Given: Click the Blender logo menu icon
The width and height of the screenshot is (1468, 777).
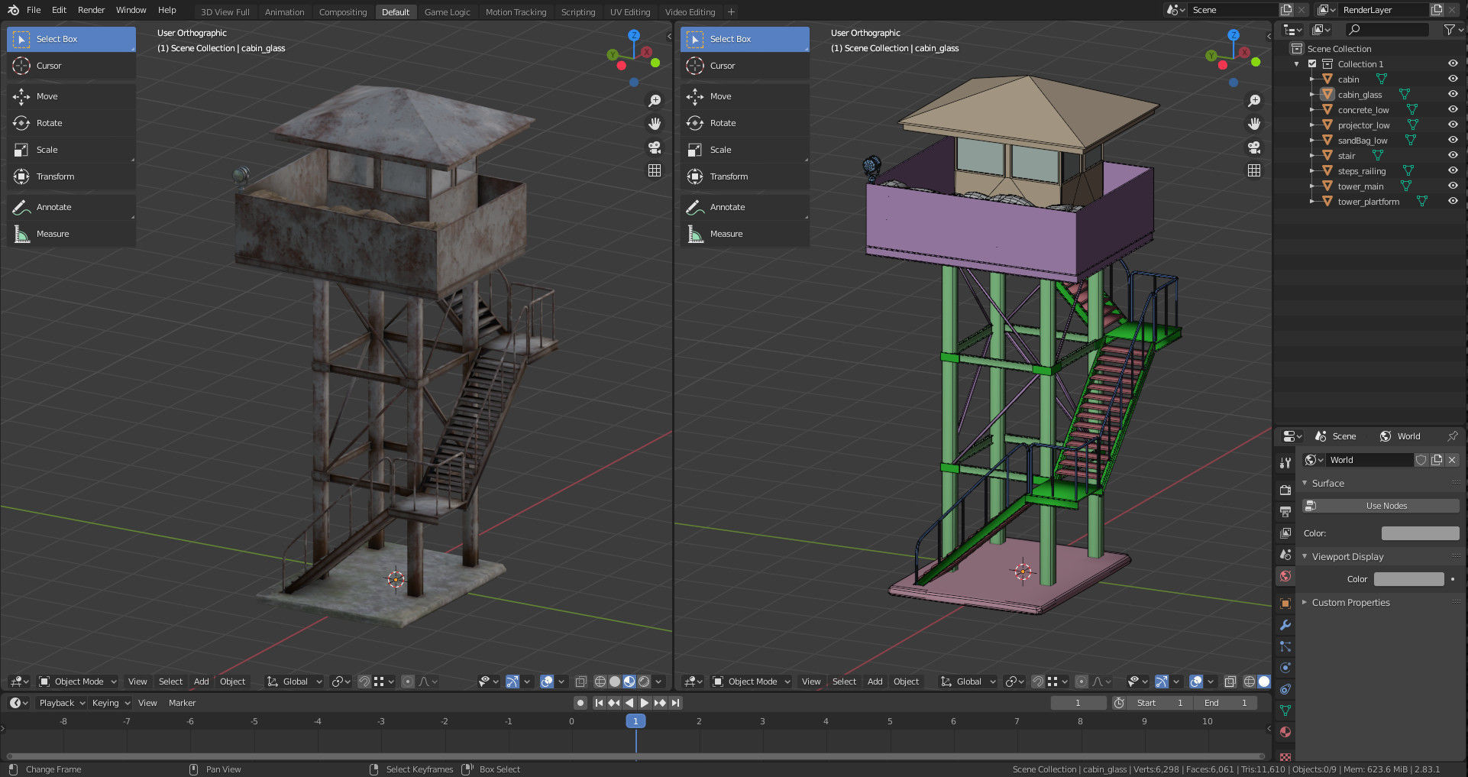Looking at the screenshot, I should click(13, 10).
